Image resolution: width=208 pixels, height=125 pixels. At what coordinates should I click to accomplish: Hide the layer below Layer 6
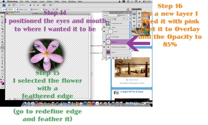coord(104,47)
